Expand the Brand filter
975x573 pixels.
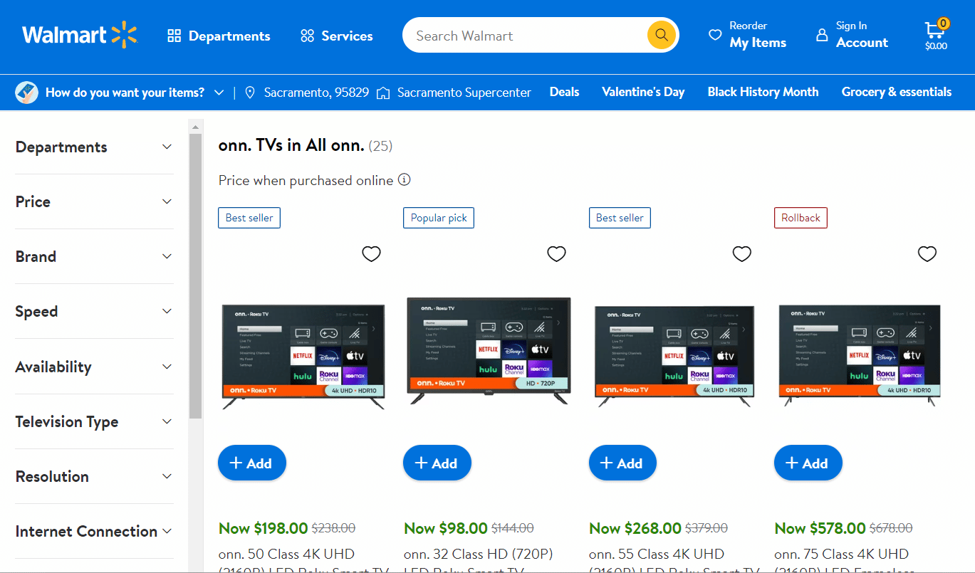pyautogui.click(x=94, y=256)
